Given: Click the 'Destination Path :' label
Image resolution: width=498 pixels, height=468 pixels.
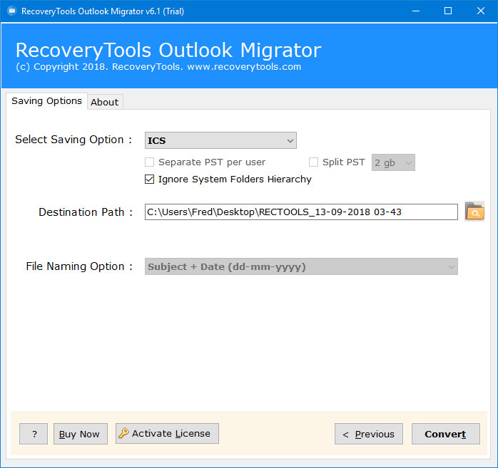Looking at the screenshot, I should (86, 212).
